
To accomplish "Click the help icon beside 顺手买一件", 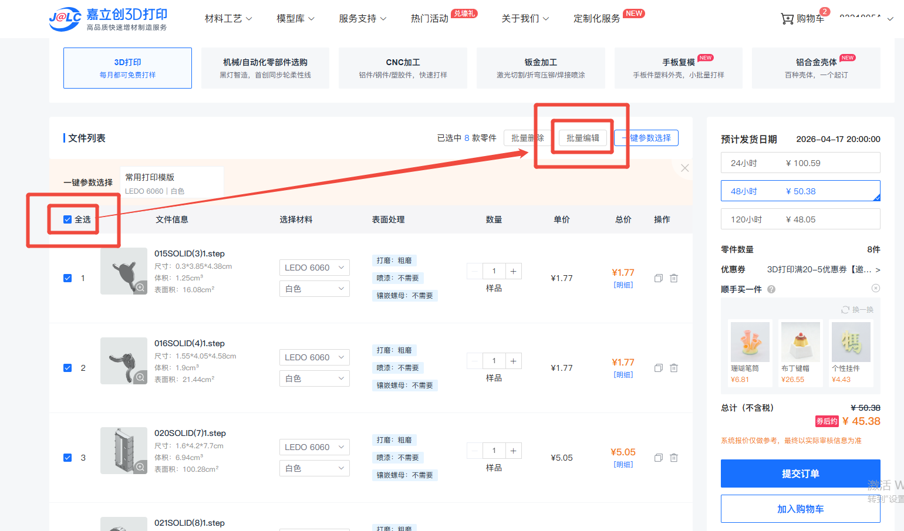I will 771,289.
